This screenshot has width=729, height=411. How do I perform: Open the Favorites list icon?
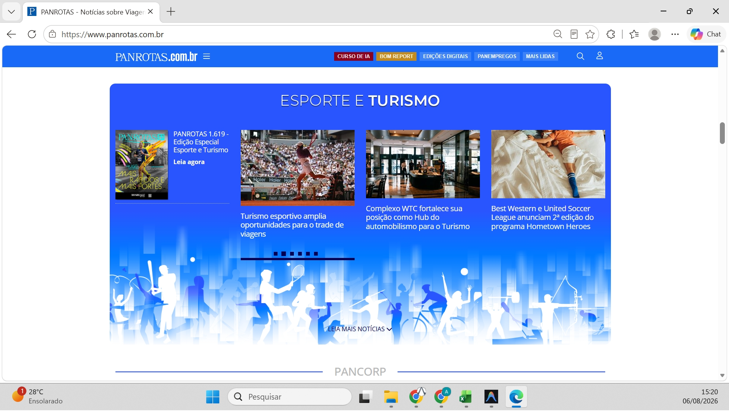tap(634, 34)
